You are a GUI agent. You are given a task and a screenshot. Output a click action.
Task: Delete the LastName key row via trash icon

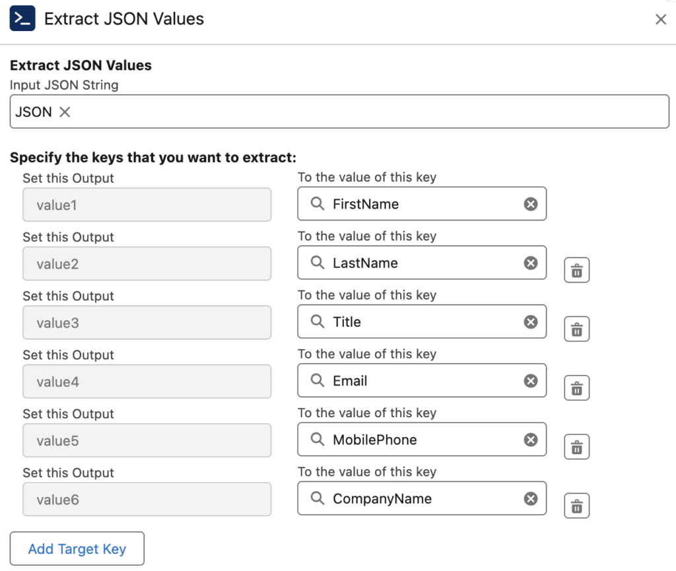[x=576, y=269]
